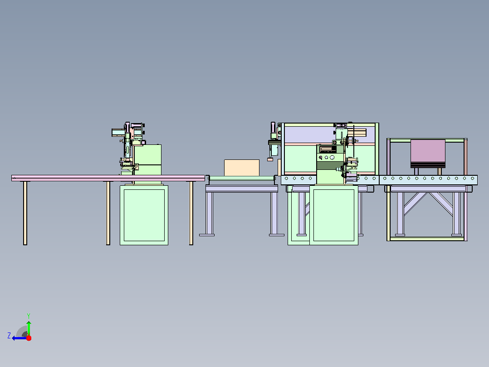Select the leftmost leg of the long table
This screenshot has width=489, height=367.
(25, 213)
